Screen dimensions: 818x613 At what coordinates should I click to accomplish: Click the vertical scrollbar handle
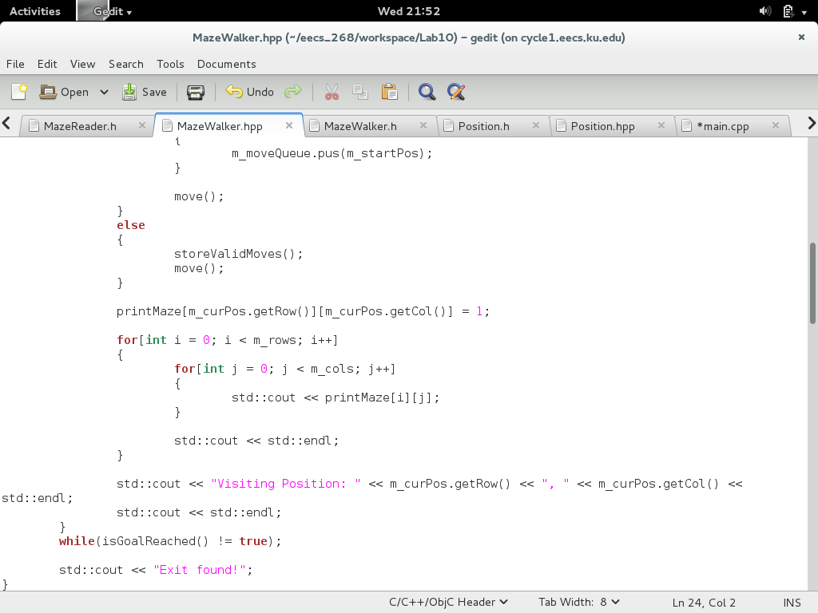tap(812, 283)
